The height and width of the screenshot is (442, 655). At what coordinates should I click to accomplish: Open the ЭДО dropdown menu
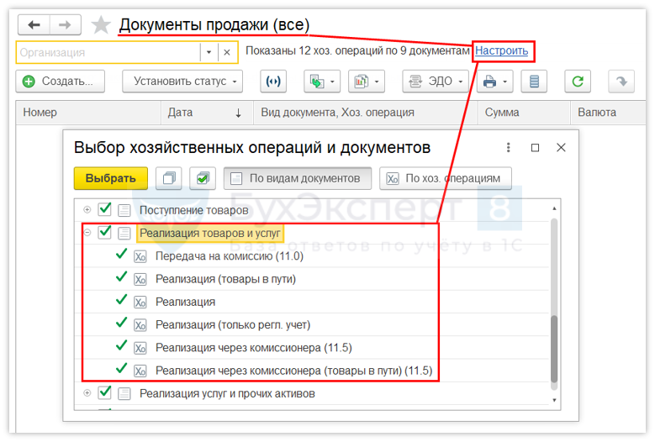click(436, 81)
